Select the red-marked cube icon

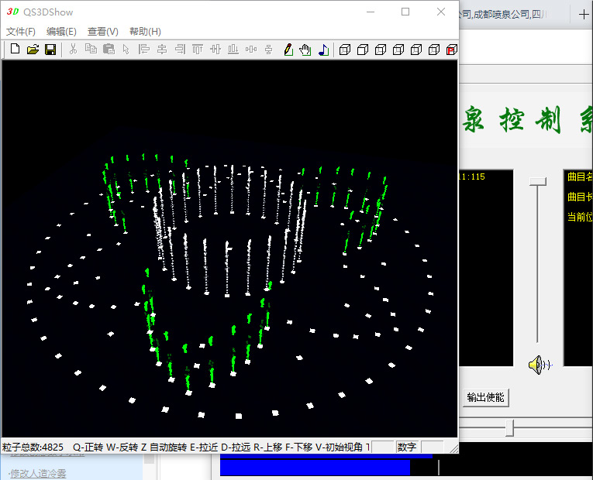click(x=452, y=50)
